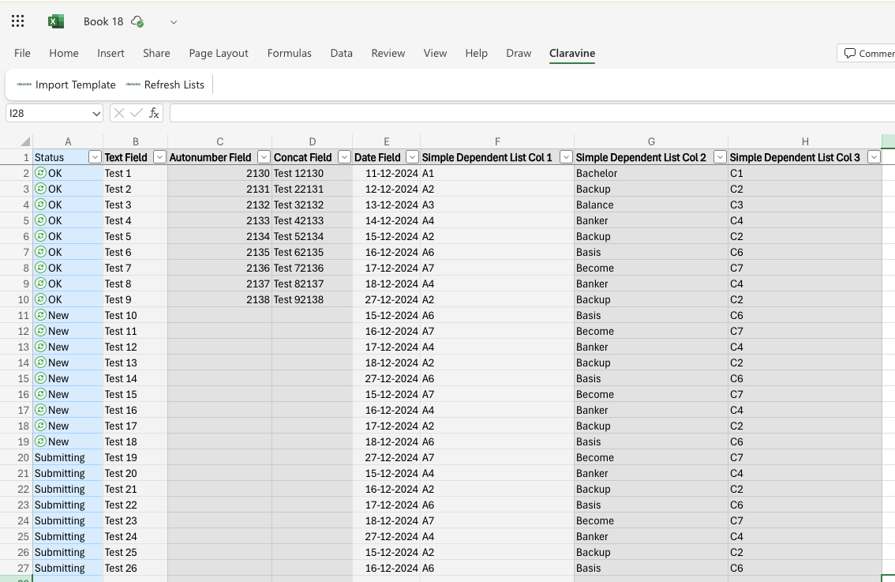Click the confirm checkmark formula icon
Image resolution: width=895 pixels, height=582 pixels.
point(137,113)
